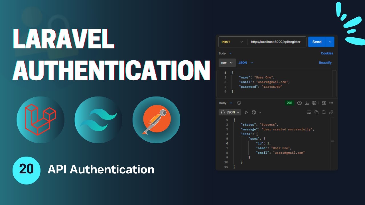The width and height of the screenshot is (365, 205).
Task: Open the Send button arrow dropdown
Action: [x=330, y=42]
